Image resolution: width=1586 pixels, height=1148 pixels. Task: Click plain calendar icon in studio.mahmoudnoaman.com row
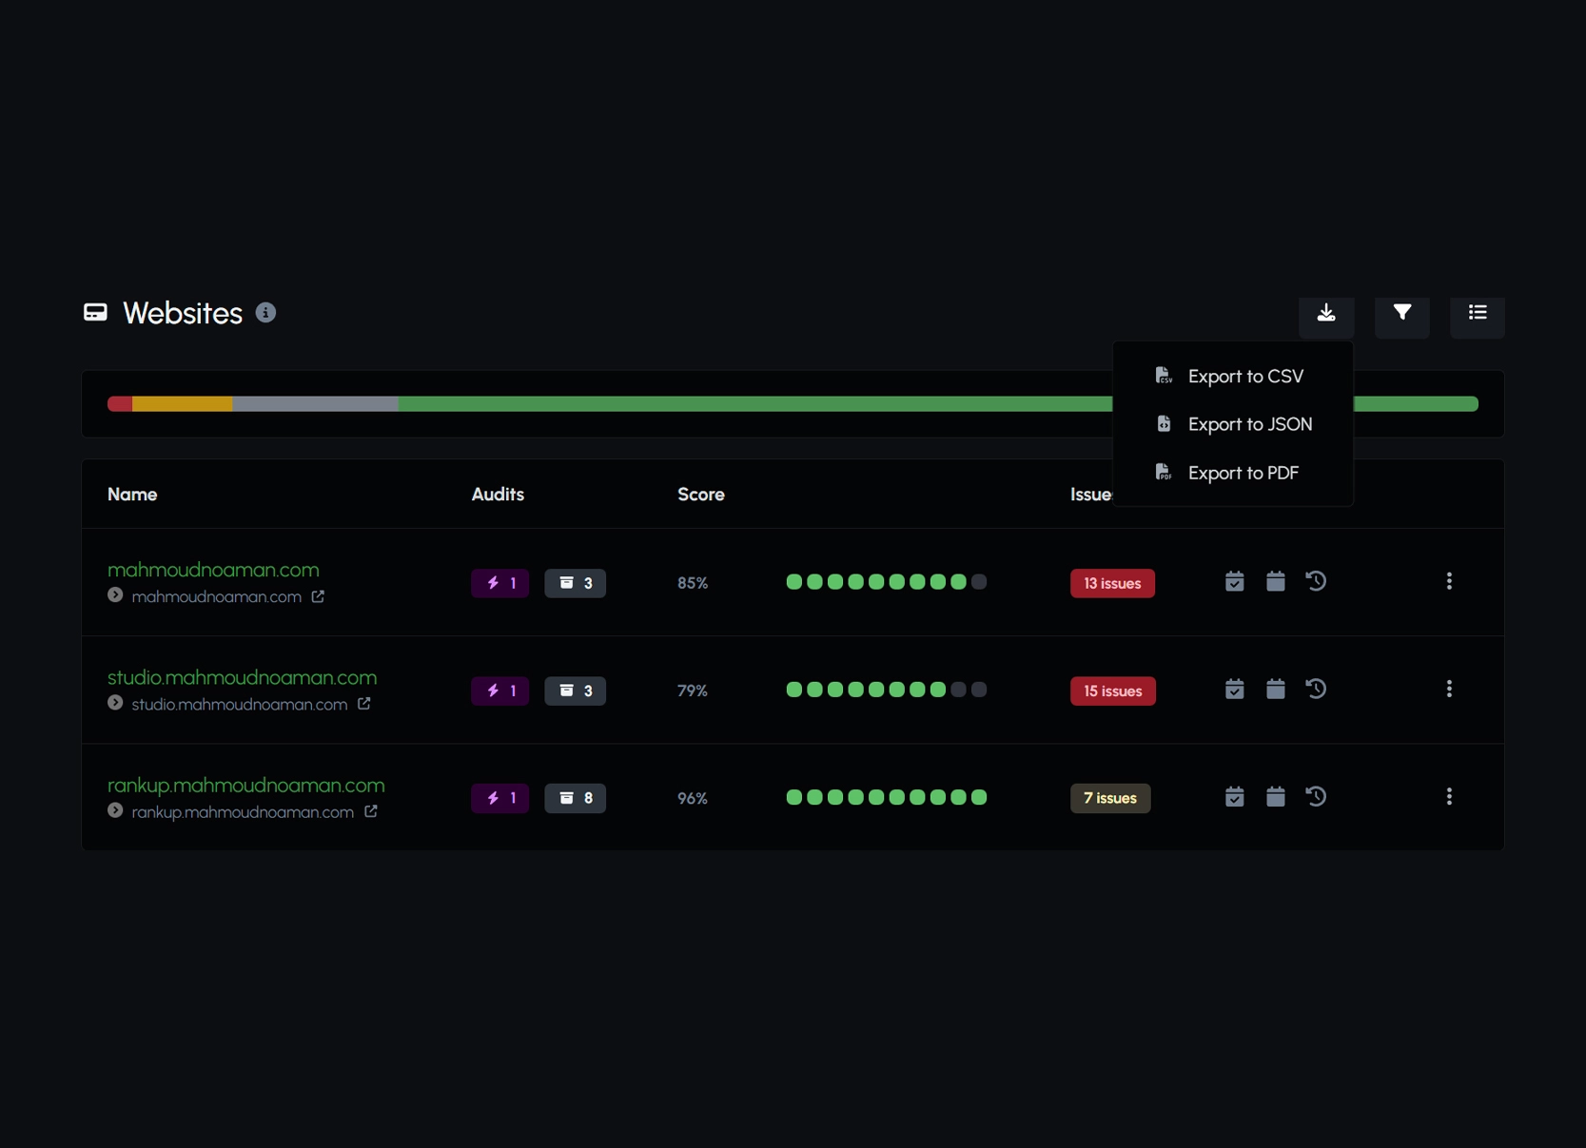pos(1275,689)
